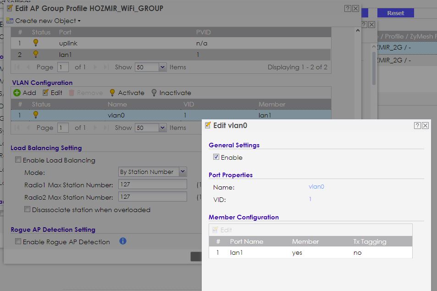Click the vlan0 row status bulb
This screenshot has height=291, width=437.
pyautogui.click(x=36, y=115)
